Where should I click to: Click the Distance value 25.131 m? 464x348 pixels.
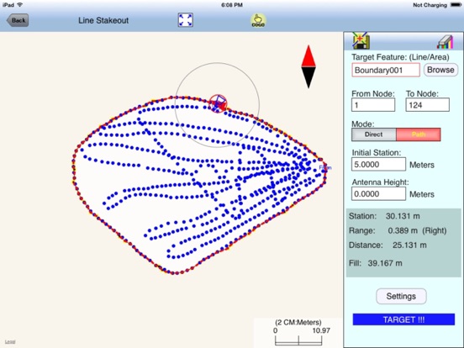pos(409,245)
